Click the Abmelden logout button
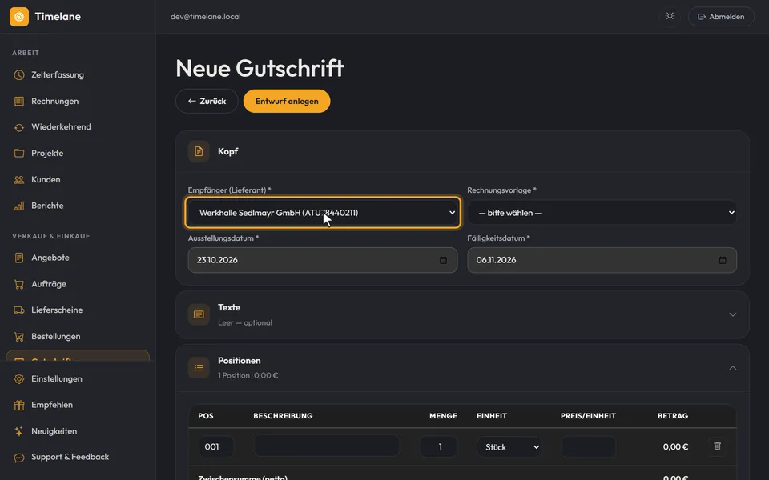This screenshot has width=769, height=480. tap(721, 17)
